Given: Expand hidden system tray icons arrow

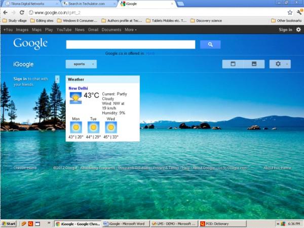Looking at the screenshot, I should coord(278,224).
